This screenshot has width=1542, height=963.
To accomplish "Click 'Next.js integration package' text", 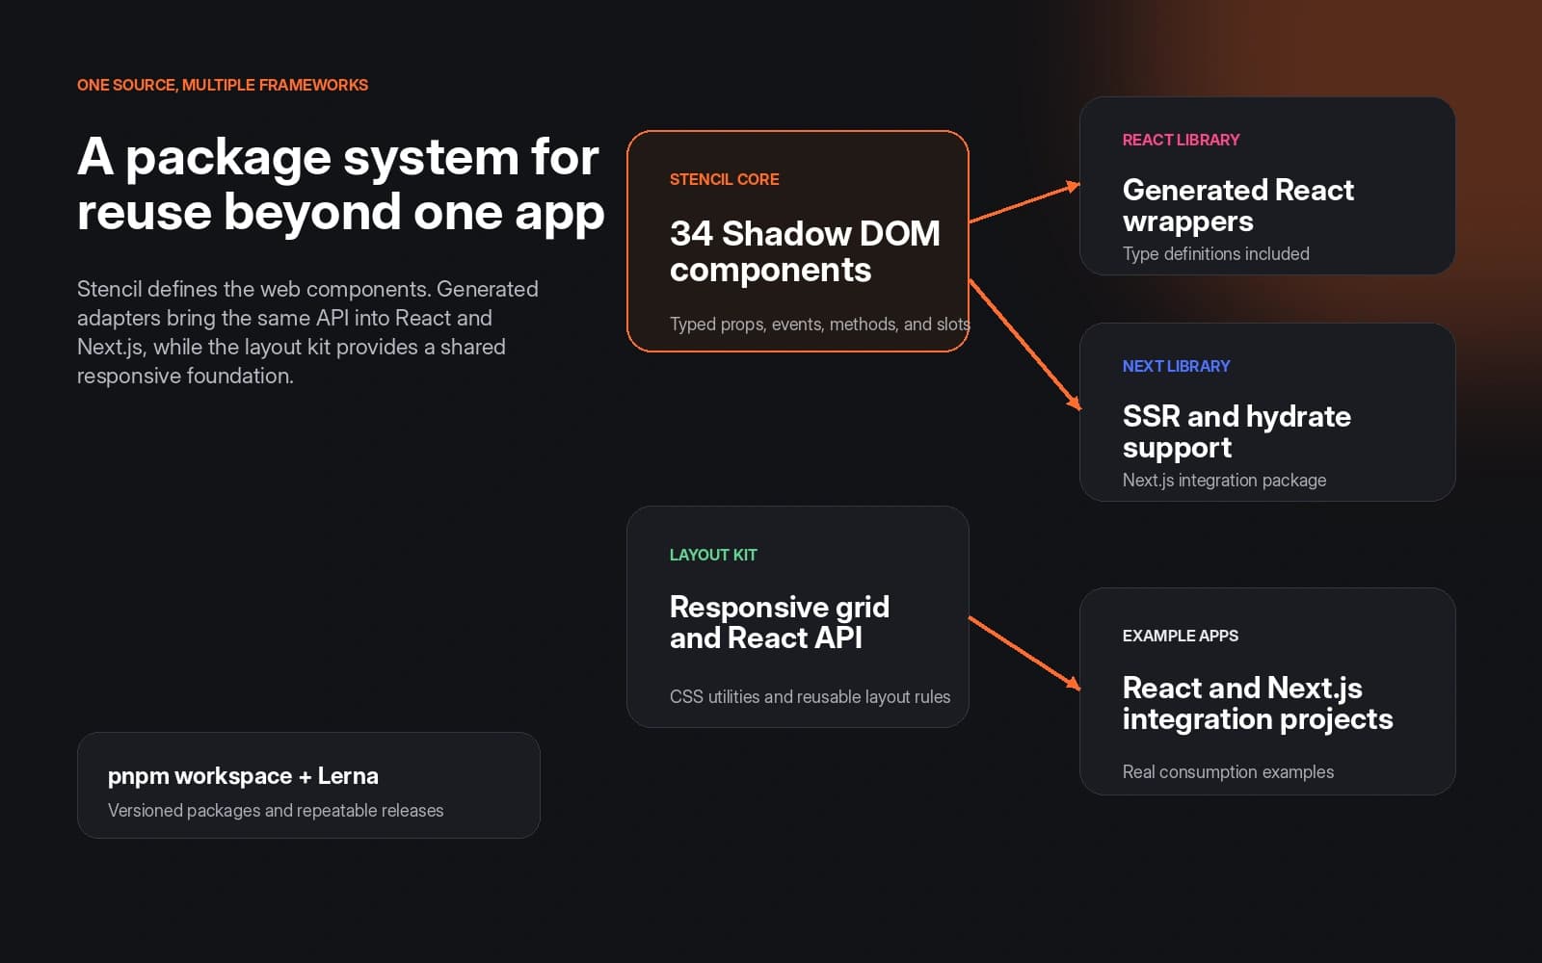I will (1224, 481).
